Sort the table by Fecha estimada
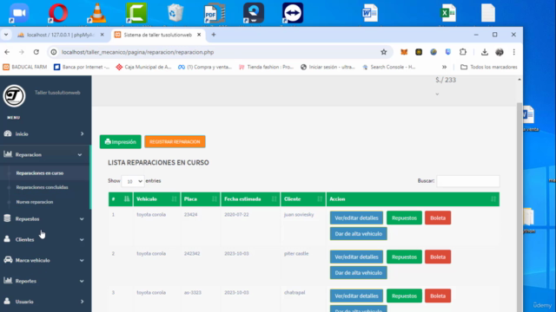The height and width of the screenshot is (312, 556). (x=250, y=199)
